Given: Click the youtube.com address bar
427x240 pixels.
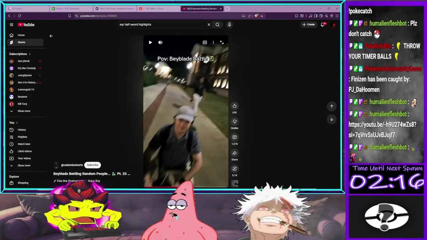Looking at the screenshot, I should [157, 16].
